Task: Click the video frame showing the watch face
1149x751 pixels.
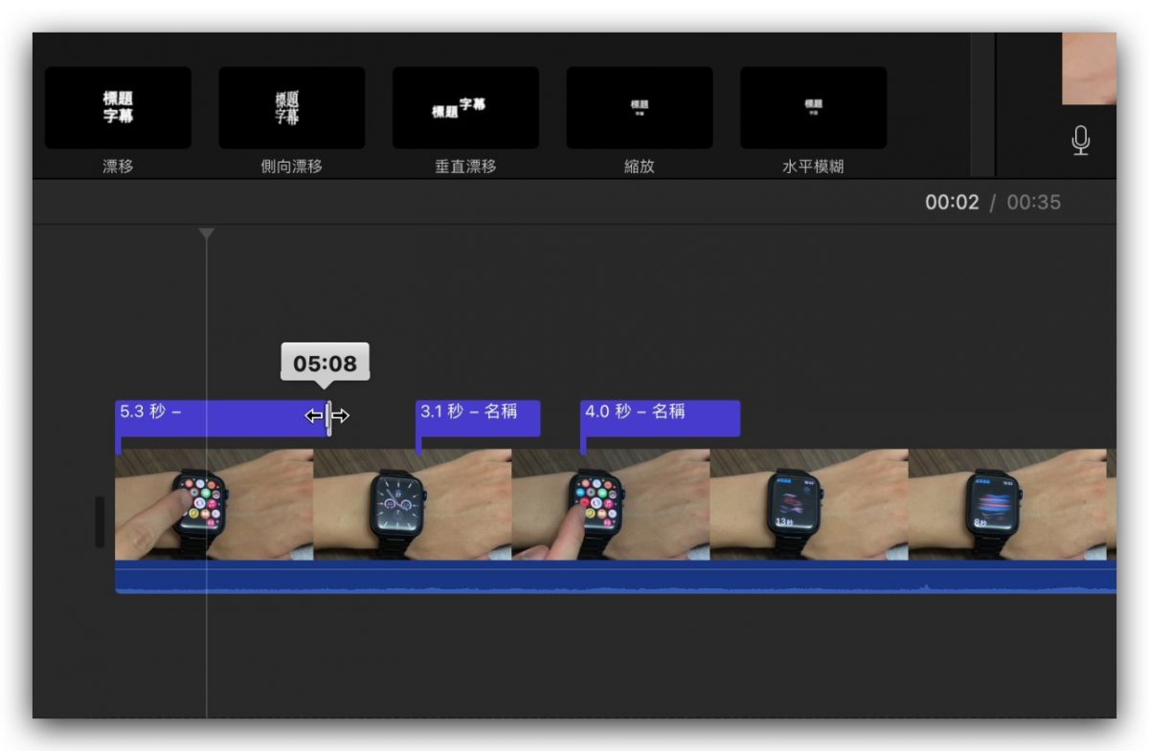Action: pyautogui.click(x=413, y=504)
